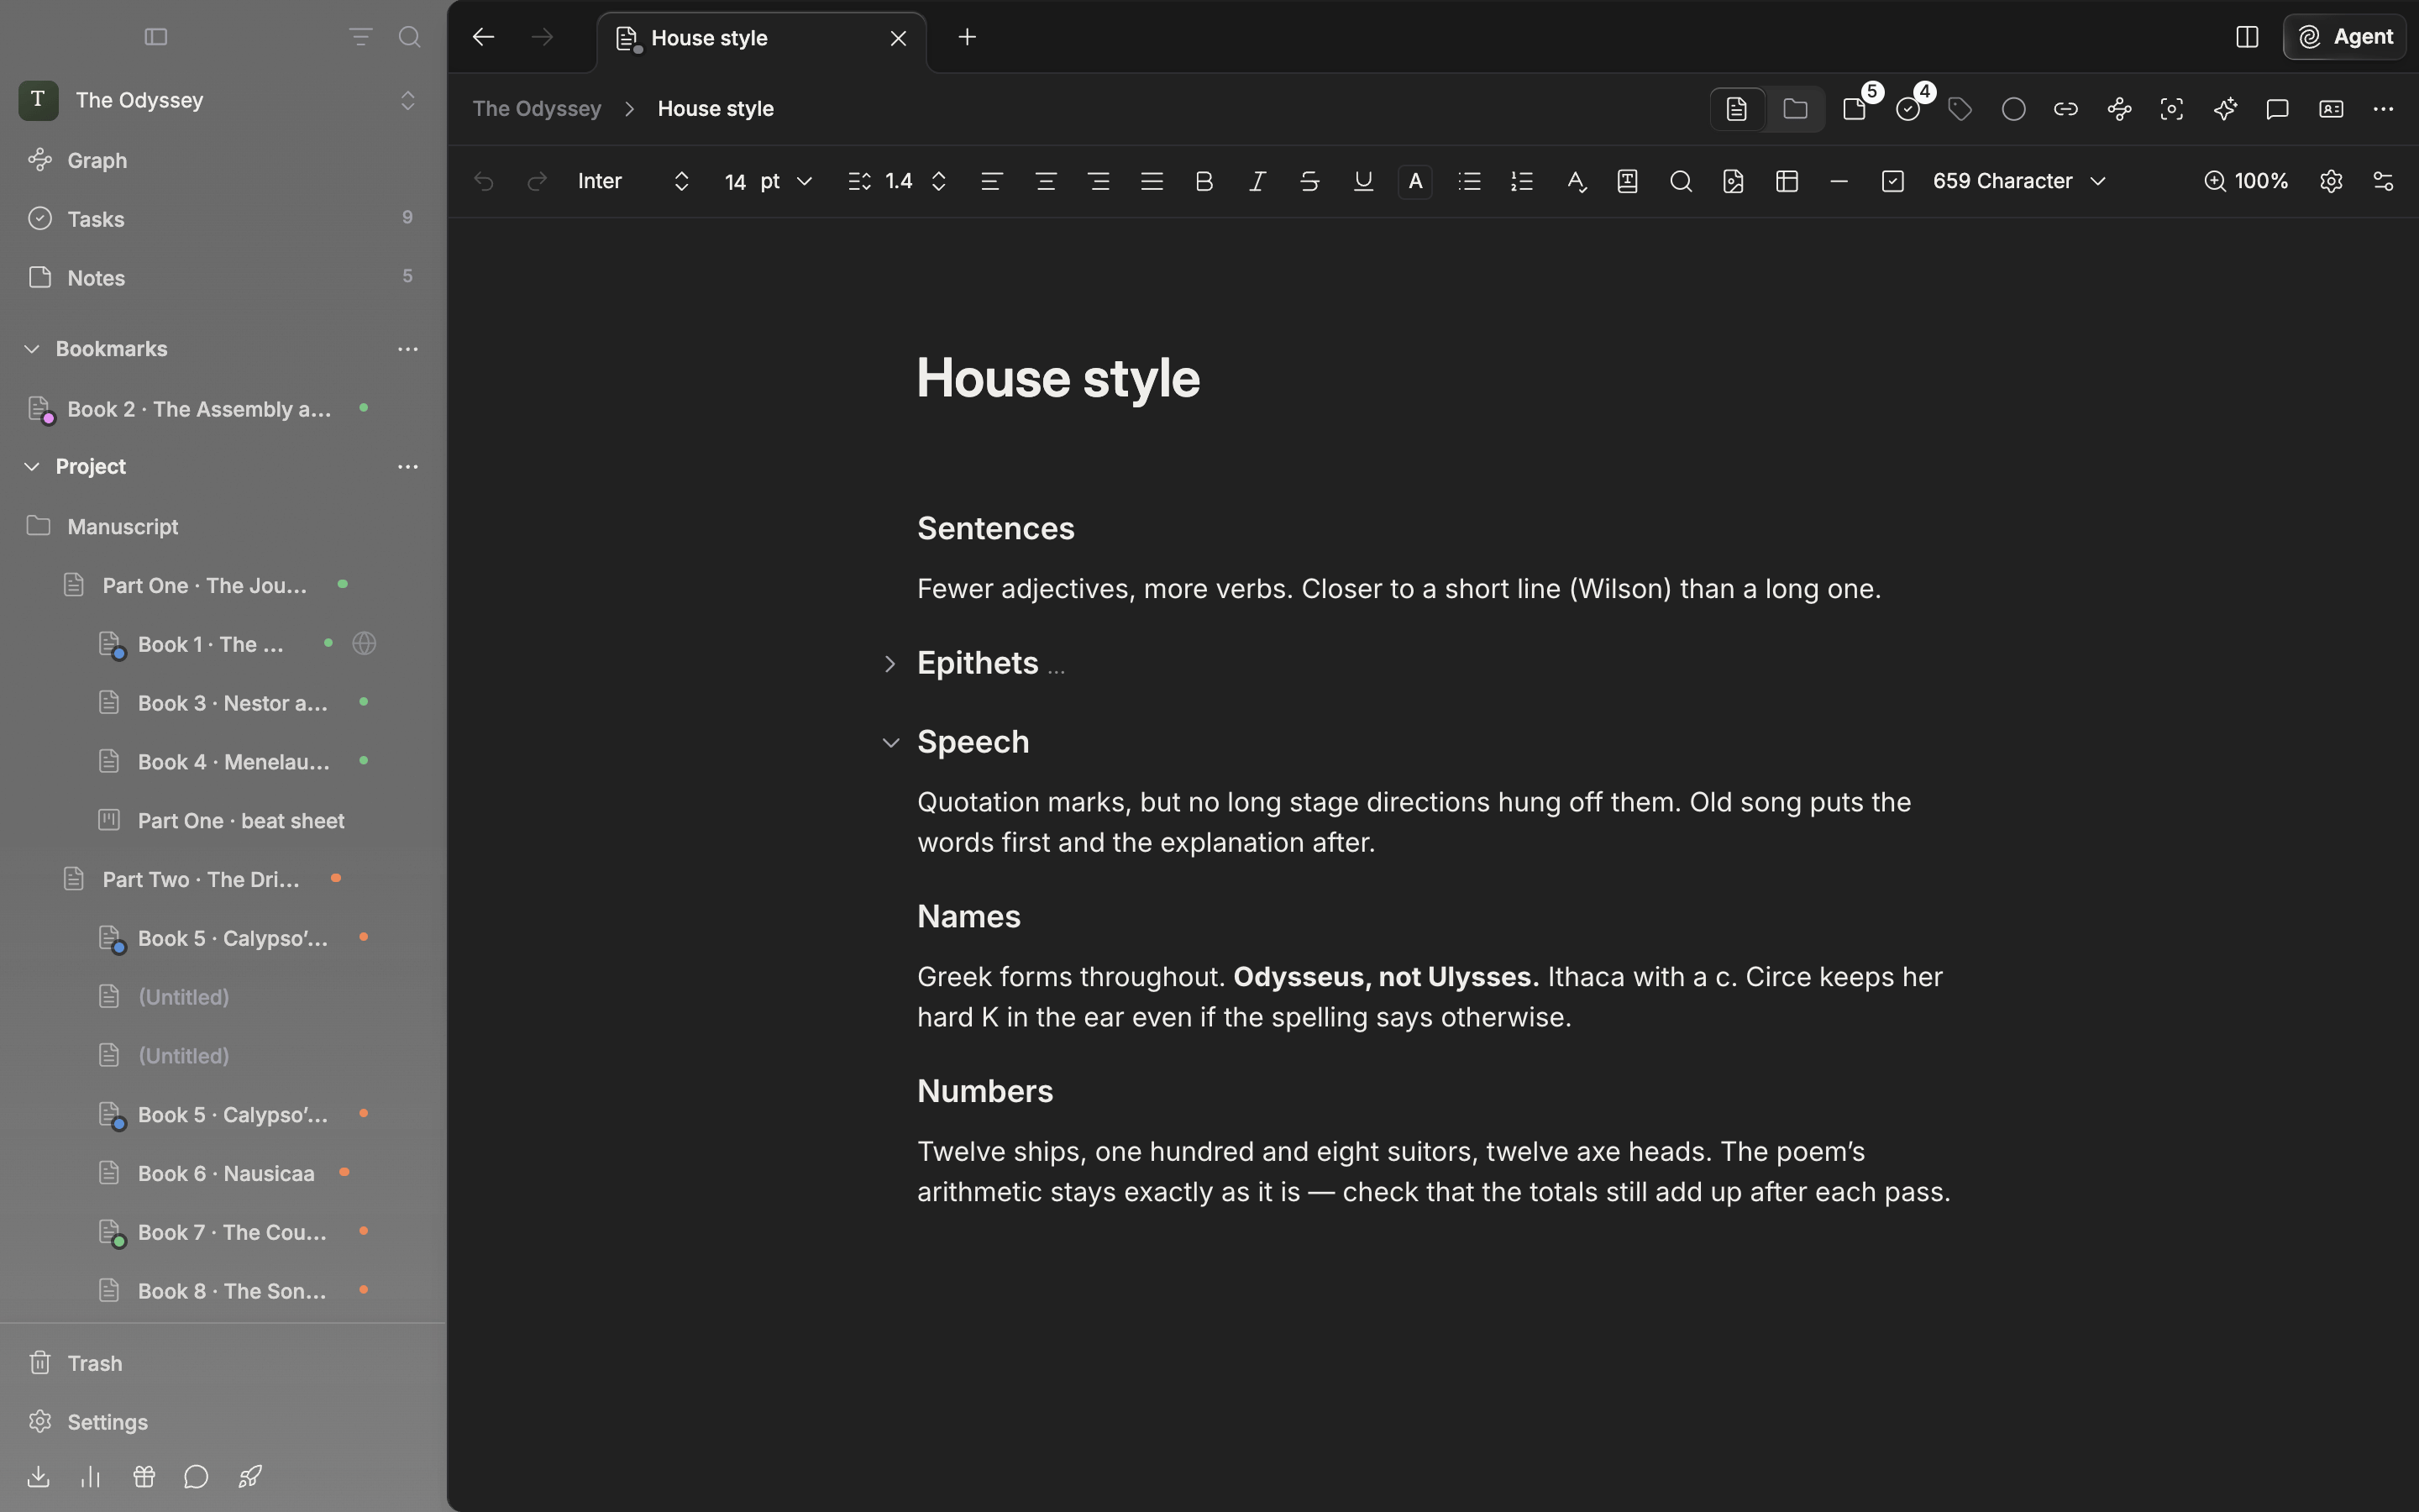The height and width of the screenshot is (1512, 2419).
Task: Expand the Epithets section
Action: coord(889,664)
